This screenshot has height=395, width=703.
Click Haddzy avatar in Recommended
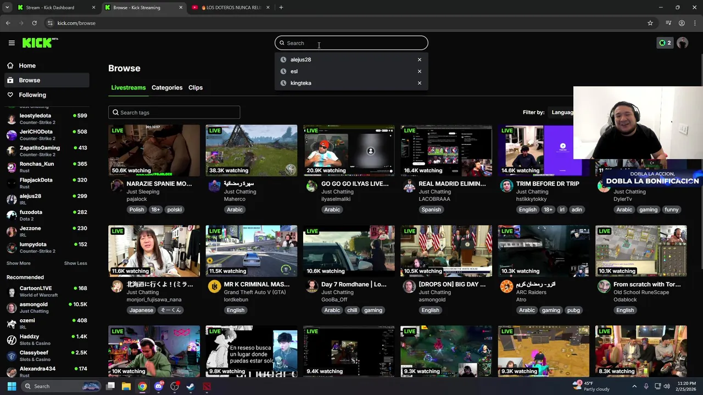12,340
